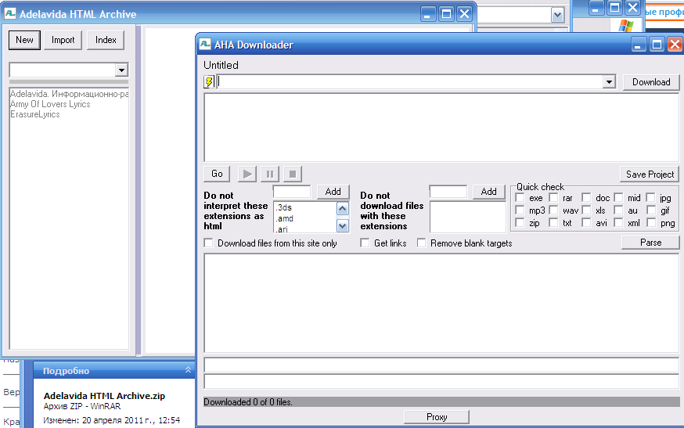Click the first status field above progress bar

coord(441,365)
